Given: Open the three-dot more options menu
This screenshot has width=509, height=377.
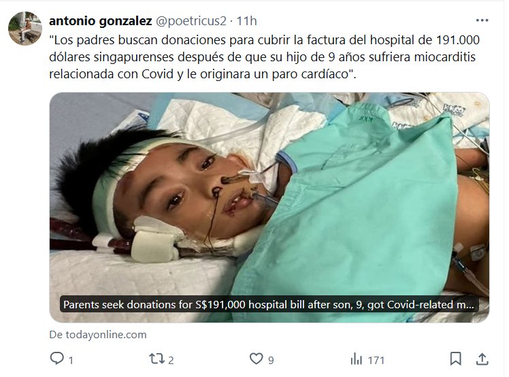Looking at the screenshot, I should pyautogui.click(x=482, y=20).
